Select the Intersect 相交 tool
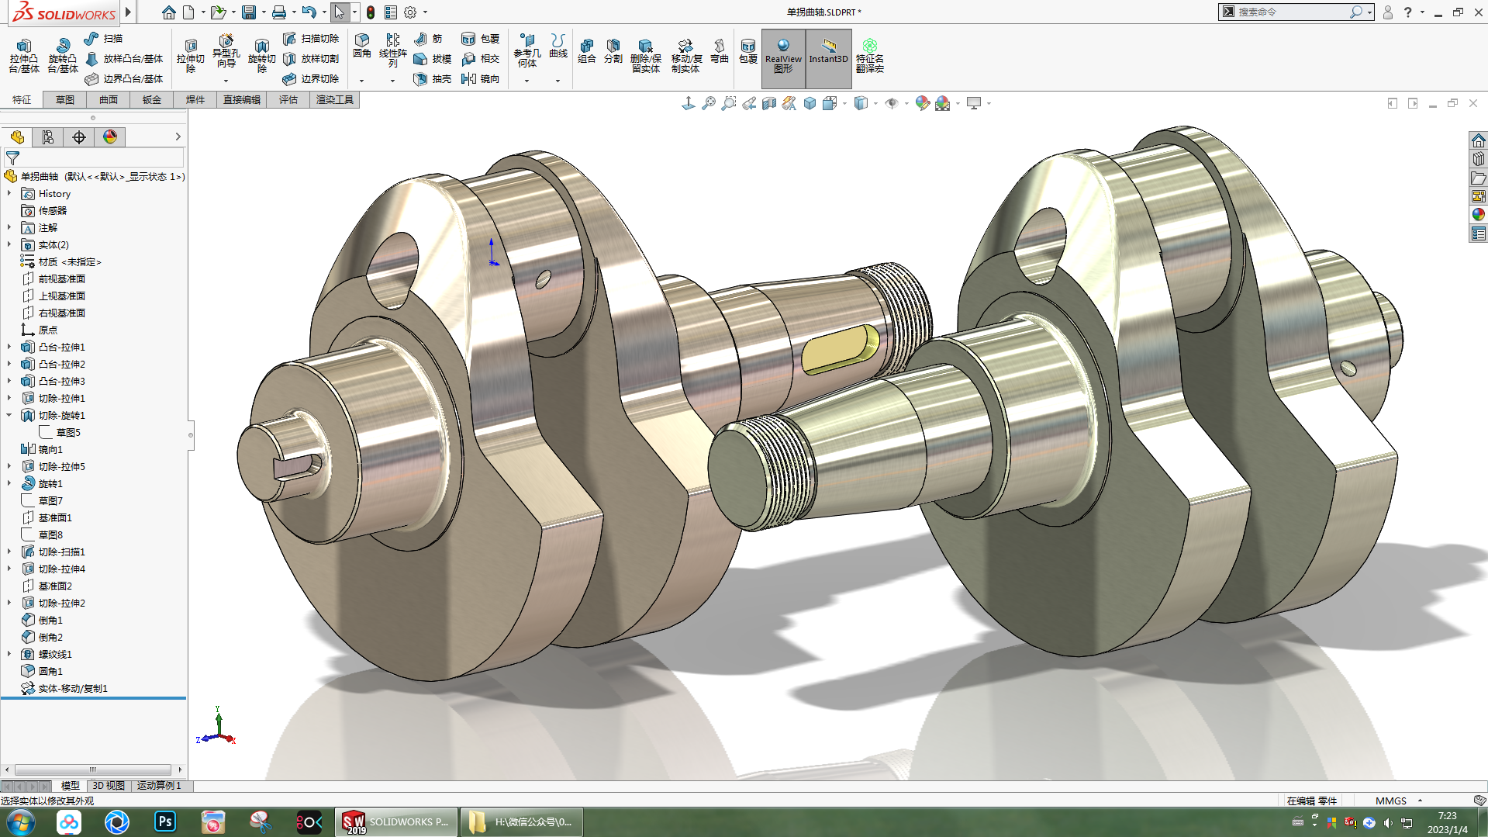The height and width of the screenshot is (837, 1488). 480,58
